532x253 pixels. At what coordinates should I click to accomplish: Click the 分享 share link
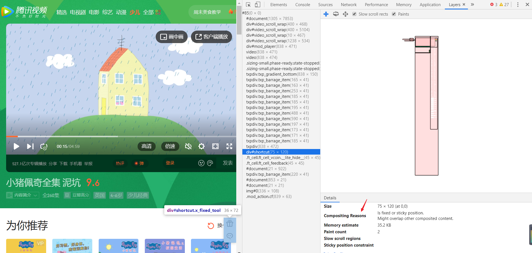click(x=53, y=163)
